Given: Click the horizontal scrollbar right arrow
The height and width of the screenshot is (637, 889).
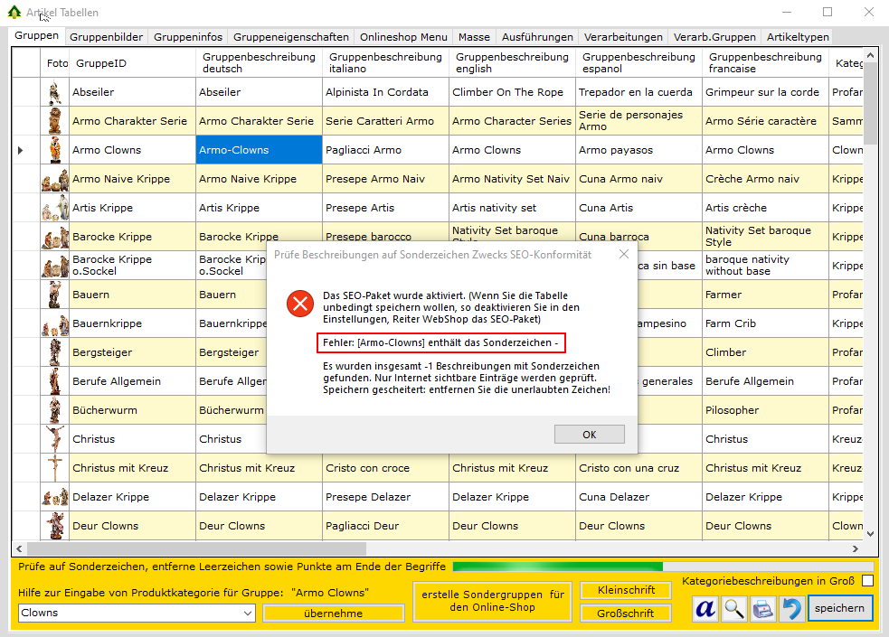Looking at the screenshot, I should point(856,548).
